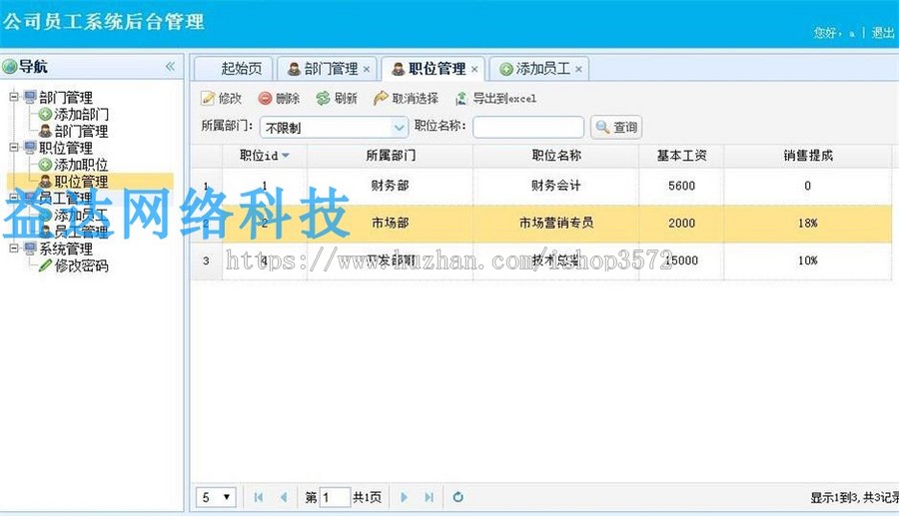899x516 pixels.
Task: Click the 查询 search button
Action: pyautogui.click(x=616, y=127)
